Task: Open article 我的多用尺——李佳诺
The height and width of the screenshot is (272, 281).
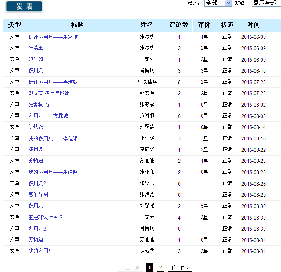Action: pos(53,138)
